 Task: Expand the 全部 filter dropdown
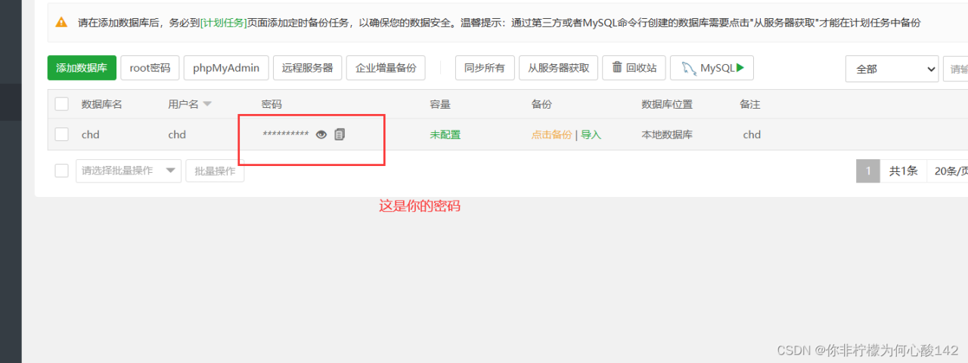892,69
